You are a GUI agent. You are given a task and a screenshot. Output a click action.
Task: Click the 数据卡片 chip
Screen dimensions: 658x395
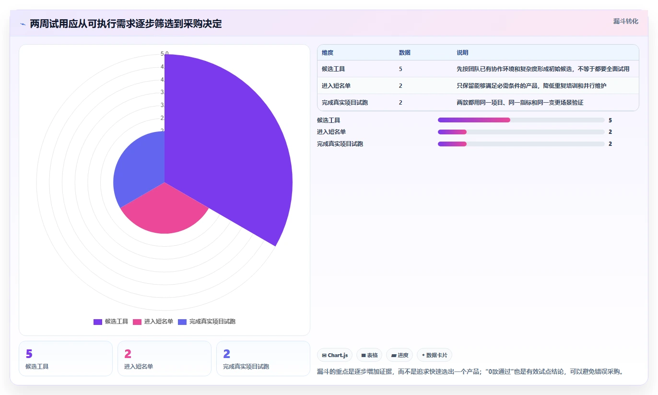(x=435, y=355)
